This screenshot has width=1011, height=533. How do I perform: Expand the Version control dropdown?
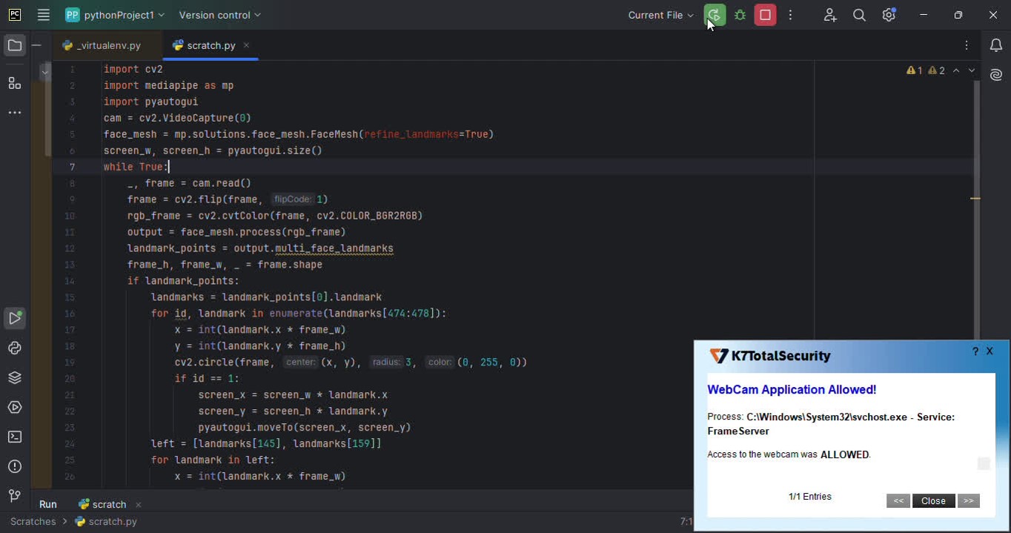pyautogui.click(x=220, y=15)
